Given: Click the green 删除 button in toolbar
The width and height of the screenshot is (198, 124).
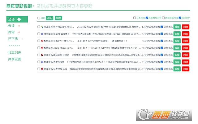Looking at the screenshot, I should (58, 18).
